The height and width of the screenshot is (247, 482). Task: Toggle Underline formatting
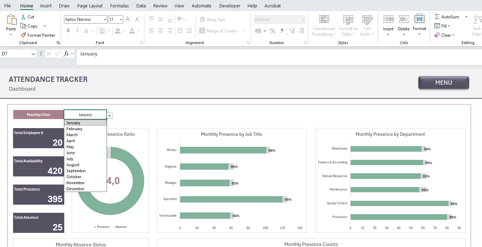pos(87,31)
